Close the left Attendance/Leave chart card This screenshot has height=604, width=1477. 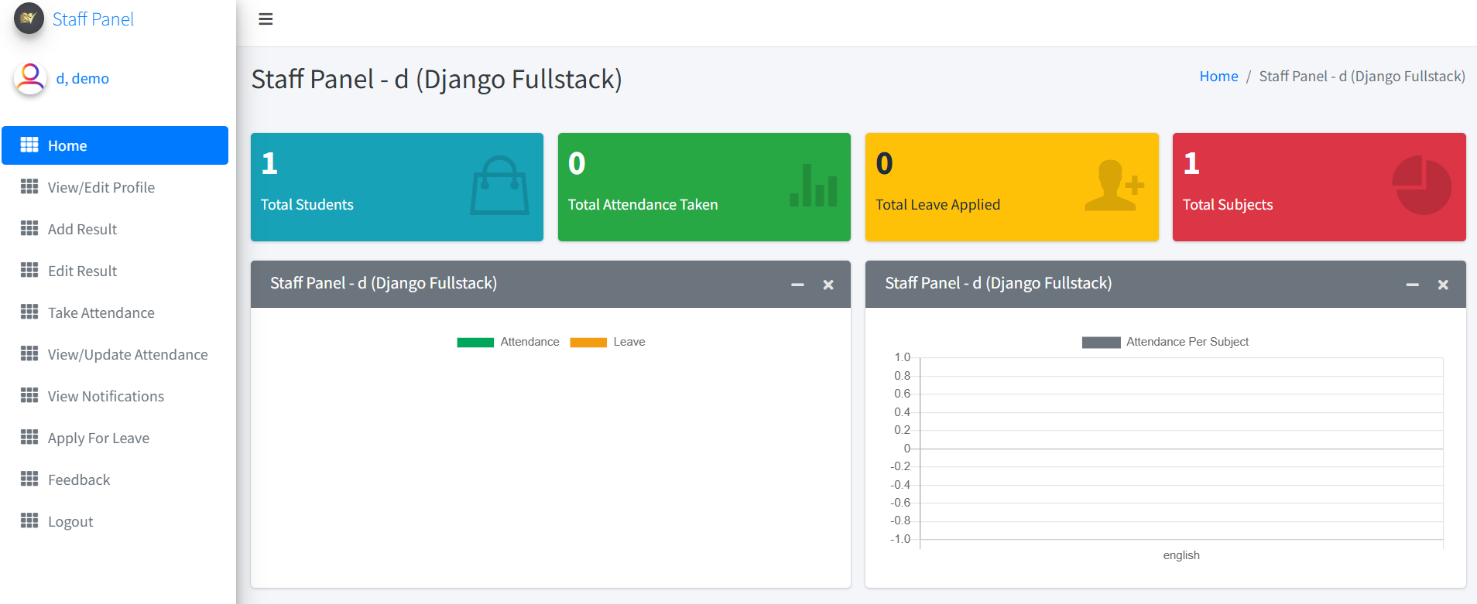coord(828,285)
